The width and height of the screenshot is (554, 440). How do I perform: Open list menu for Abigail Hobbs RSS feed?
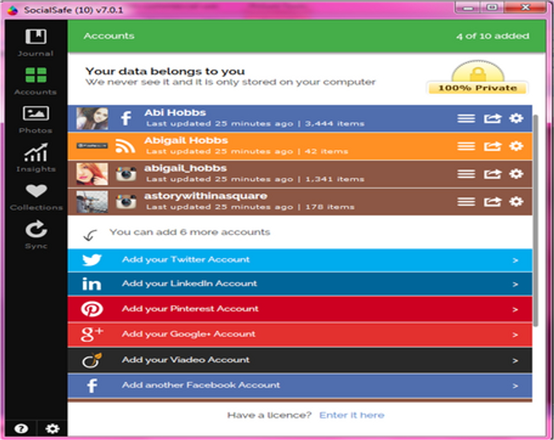[466, 146]
